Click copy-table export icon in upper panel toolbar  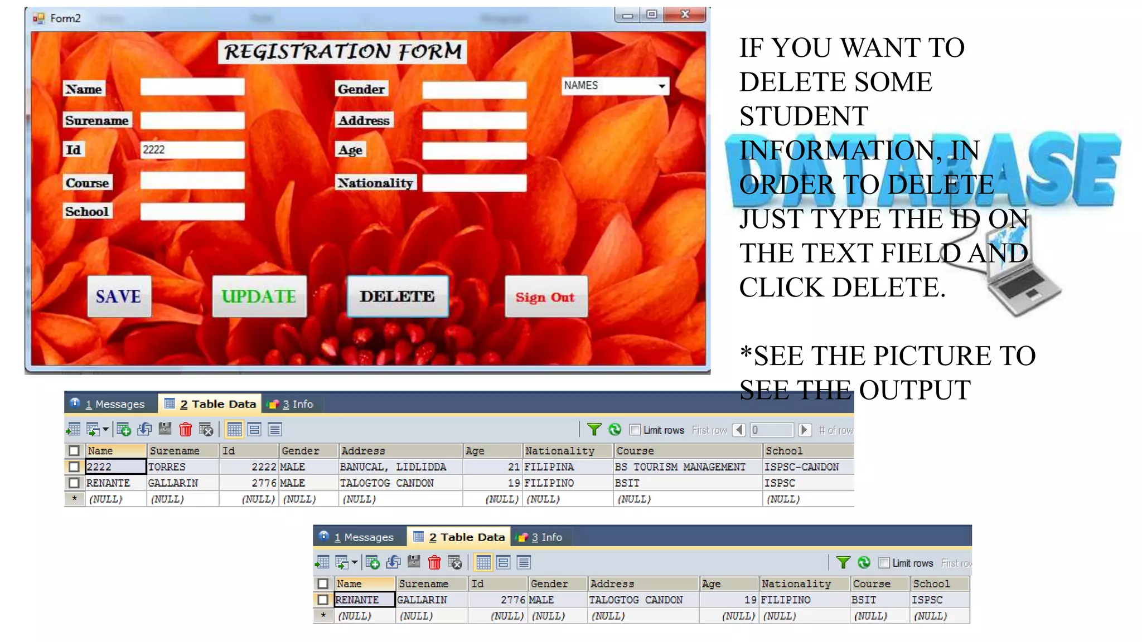point(93,429)
